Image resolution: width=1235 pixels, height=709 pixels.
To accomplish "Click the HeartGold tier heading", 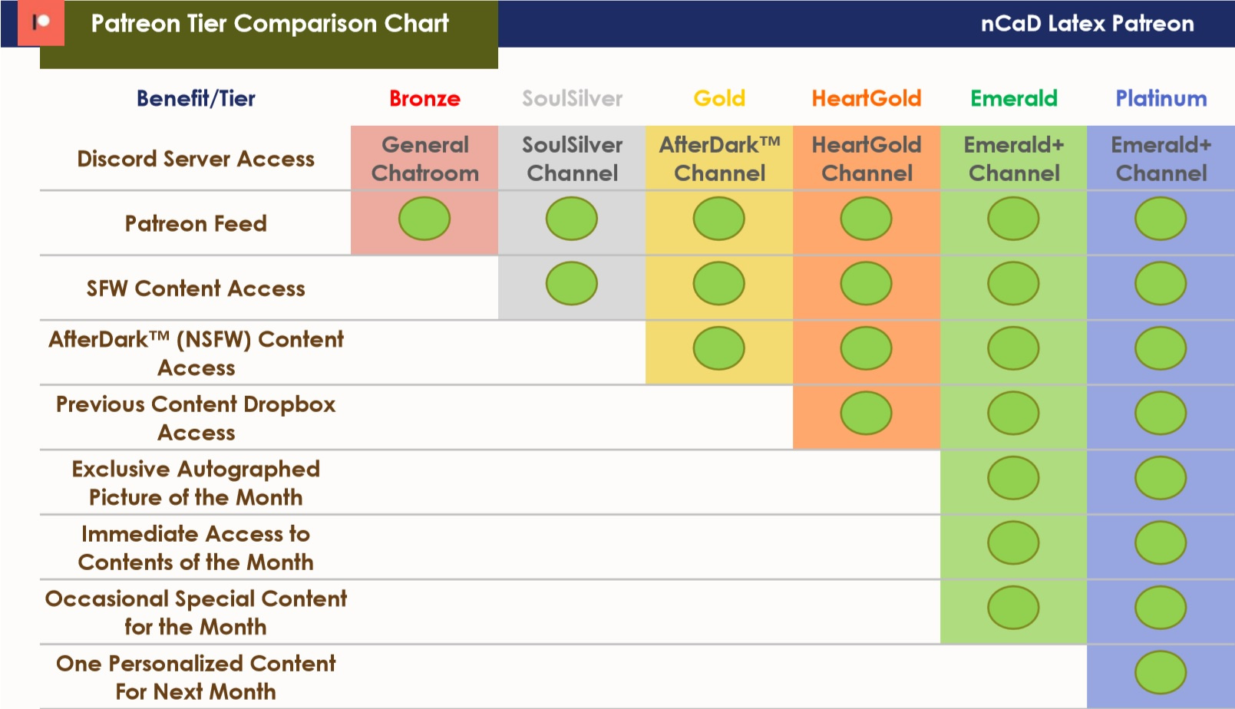I will click(x=867, y=98).
